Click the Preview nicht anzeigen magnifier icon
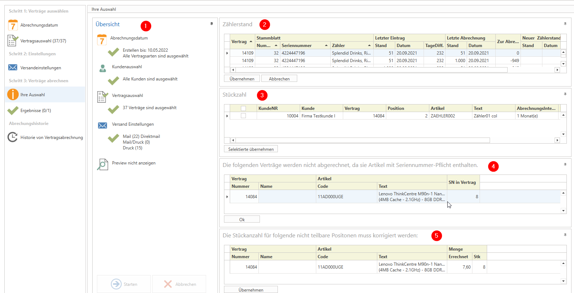The image size is (574, 293). point(103,164)
